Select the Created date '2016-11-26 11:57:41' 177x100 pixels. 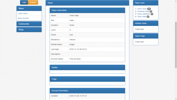(x=78, y=96)
